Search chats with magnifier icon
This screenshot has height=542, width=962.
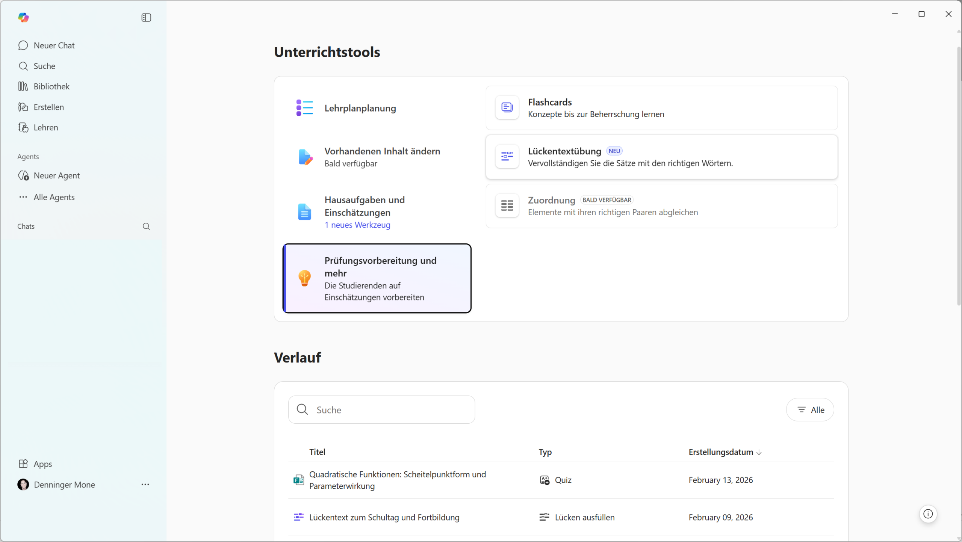pyautogui.click(x=146, y=226)
